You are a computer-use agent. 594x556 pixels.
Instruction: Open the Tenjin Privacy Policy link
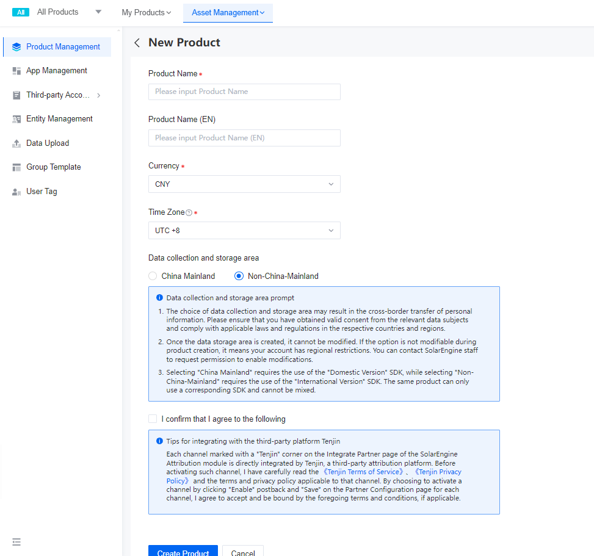pyautogui.click(x=438, y=472)
